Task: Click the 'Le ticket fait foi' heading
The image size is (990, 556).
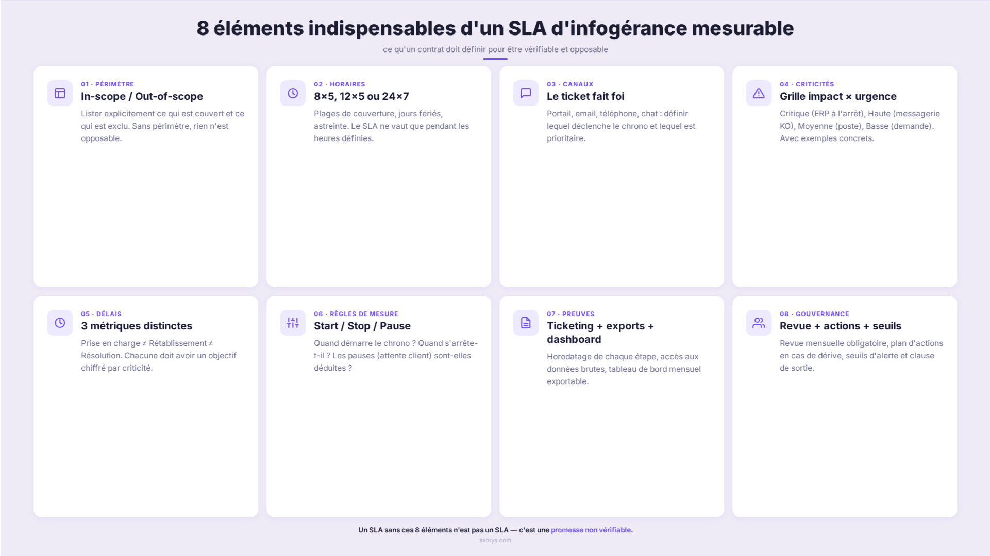Action: pyautogui.click(x=585, y=96)
